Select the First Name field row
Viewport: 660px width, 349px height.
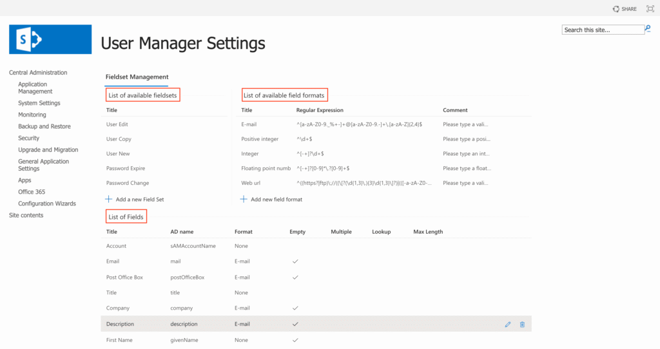316,340
